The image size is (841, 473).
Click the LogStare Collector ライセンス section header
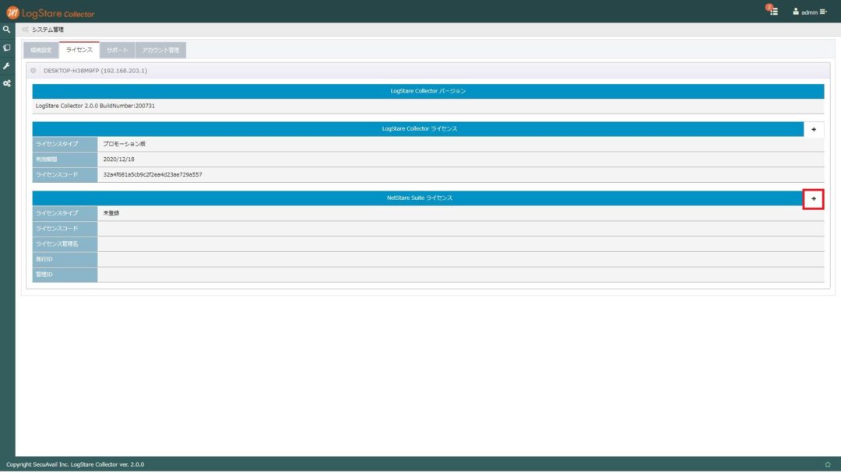click(418, 129)
